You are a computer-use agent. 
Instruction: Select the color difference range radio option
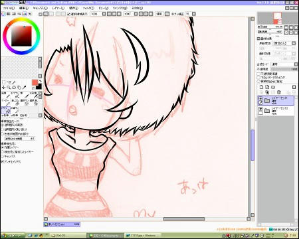pos(3,133)
